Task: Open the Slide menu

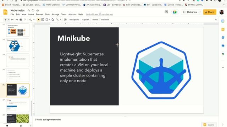Action: point(47,14)
